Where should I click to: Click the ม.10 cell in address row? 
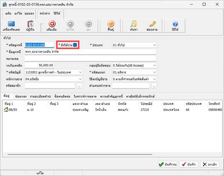point(30,110)
